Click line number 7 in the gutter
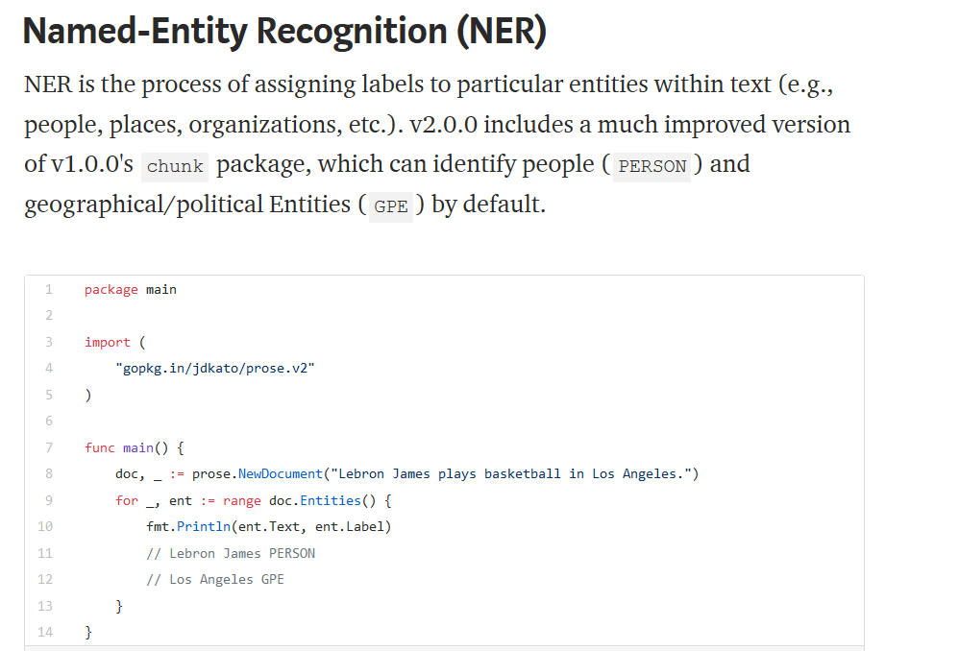 click(x=48, y=447)
